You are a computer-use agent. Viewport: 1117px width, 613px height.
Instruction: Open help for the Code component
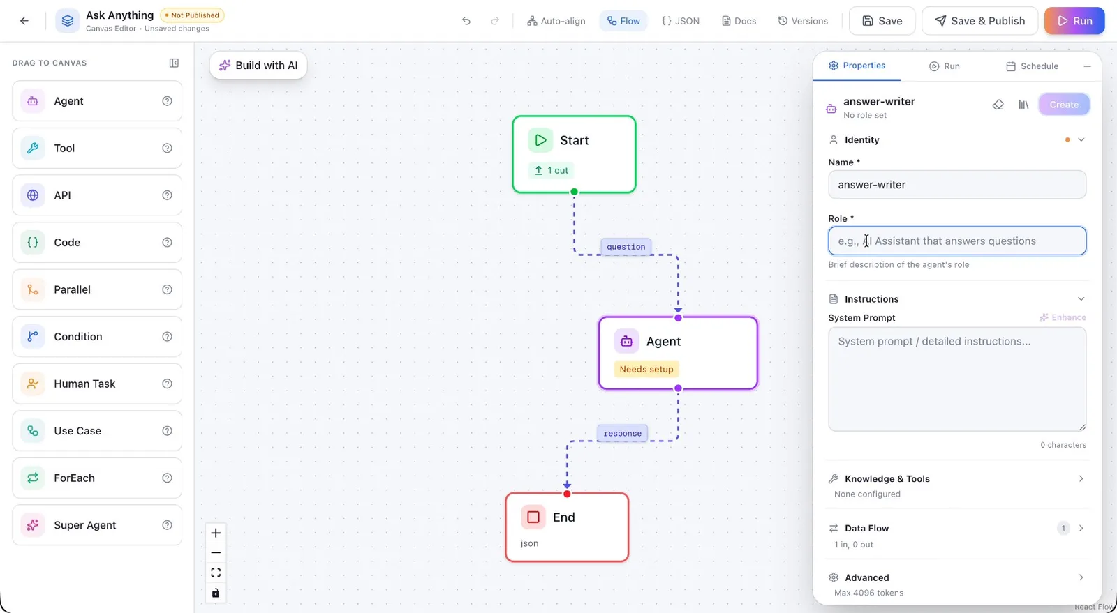pos(167,242)
